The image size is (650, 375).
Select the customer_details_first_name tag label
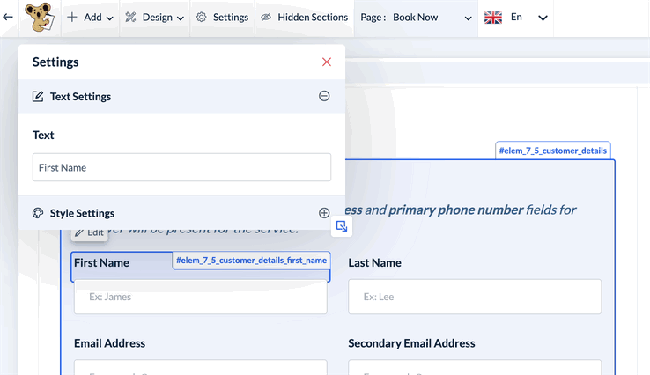pyautogui.click(x=251, y=261)
